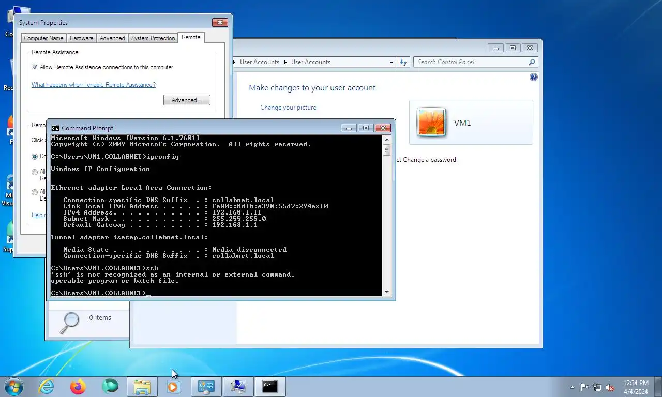Viewport: 662px width, 397px height.
Task: Close the System Properties dialog
Action: click(x=220, y=23)
